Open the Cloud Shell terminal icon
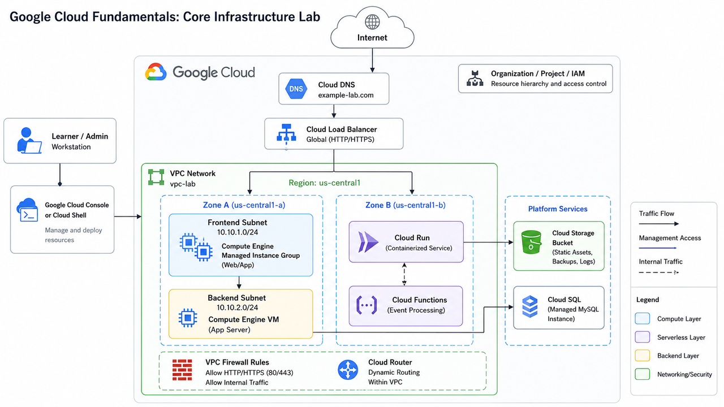 click(x=27, y=210)
